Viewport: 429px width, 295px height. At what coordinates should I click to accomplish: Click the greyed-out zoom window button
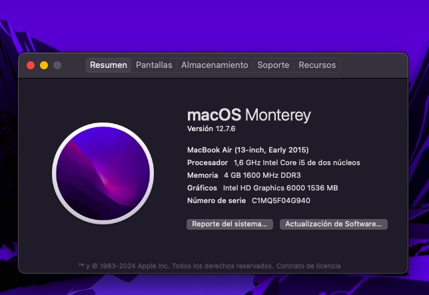[57, 65]
